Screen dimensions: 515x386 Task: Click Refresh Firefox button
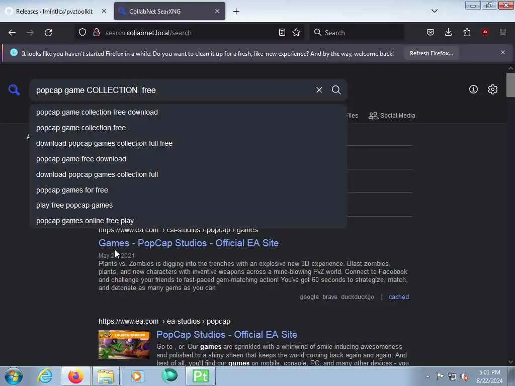pyautogui.click(x=431, y=53)
